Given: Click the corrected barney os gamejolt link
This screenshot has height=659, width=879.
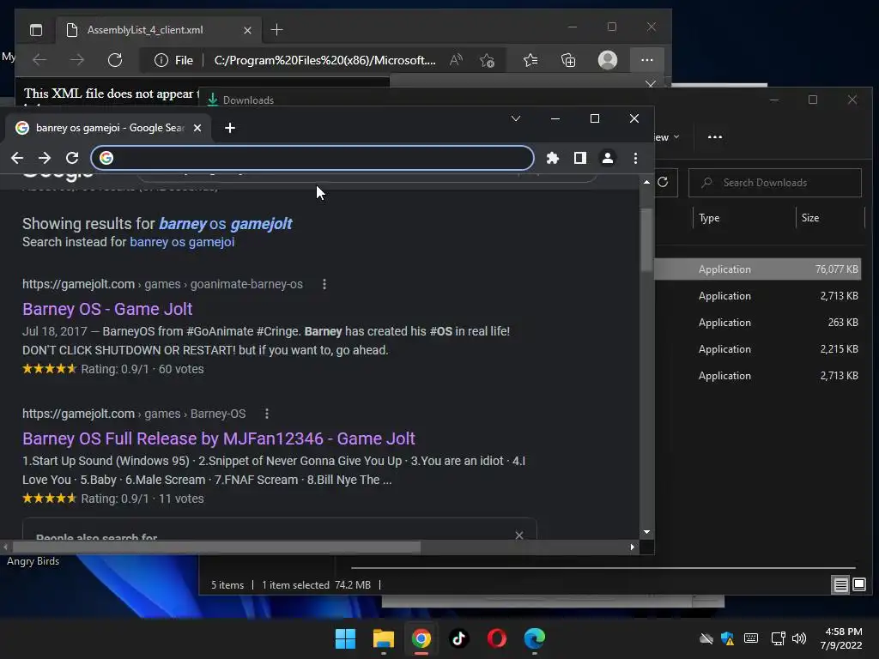Looking at the screenshot, I should point(226,224).
